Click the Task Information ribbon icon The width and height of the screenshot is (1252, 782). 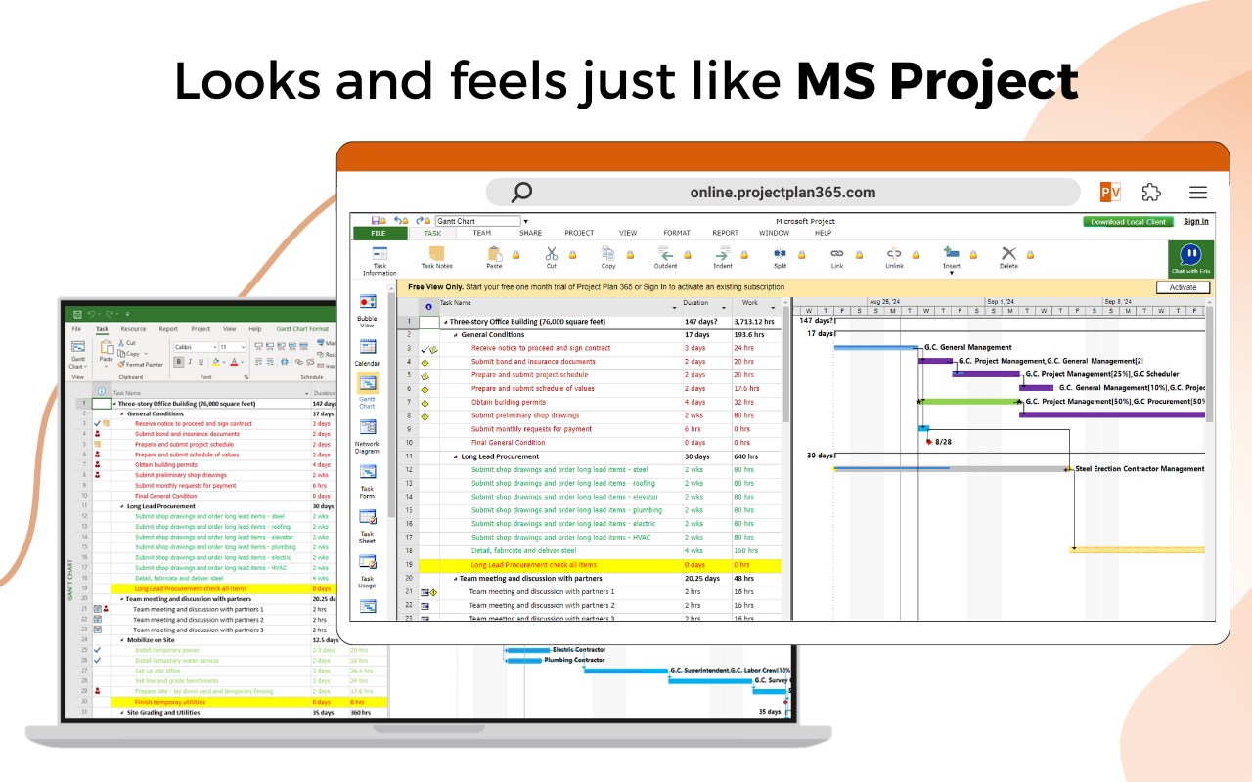click(x=380, y=254)
